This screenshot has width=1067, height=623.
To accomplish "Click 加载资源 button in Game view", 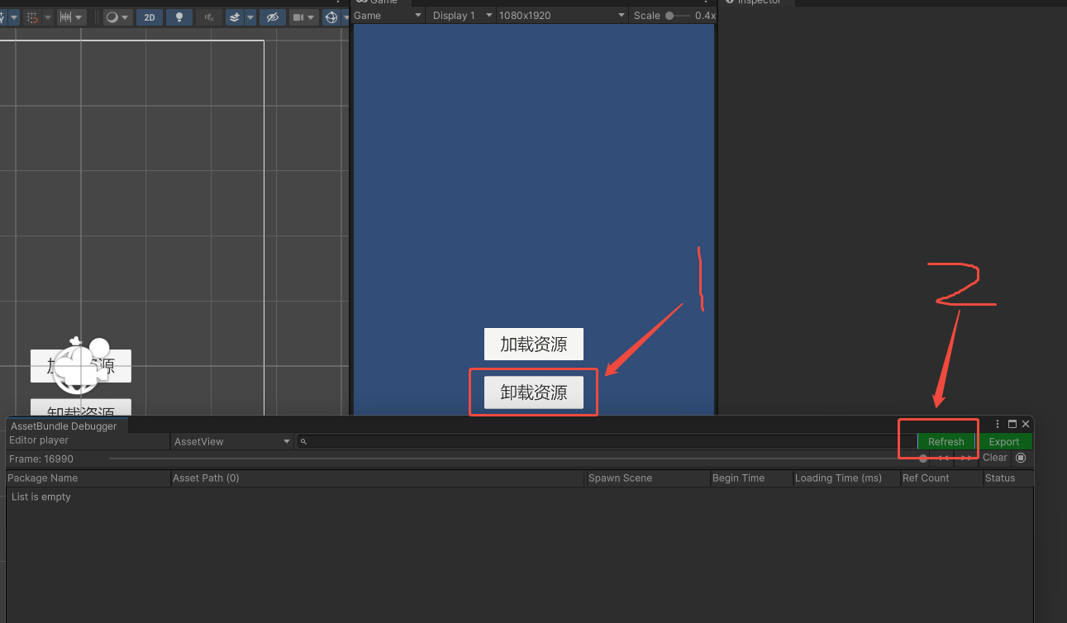I will [x=534, y=345].
